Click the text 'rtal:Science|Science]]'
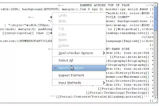This screenshot has width=159, height=106. tap(127, 81)
